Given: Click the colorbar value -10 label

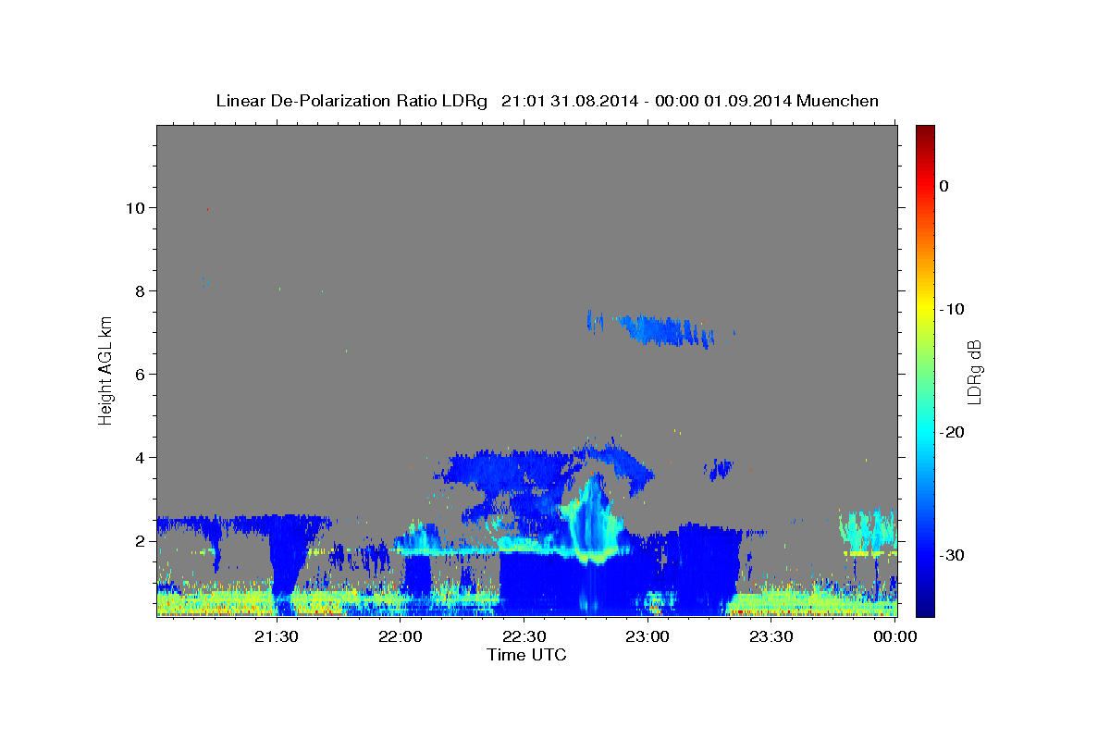Looking at the screenshot, I should [952, 309].
